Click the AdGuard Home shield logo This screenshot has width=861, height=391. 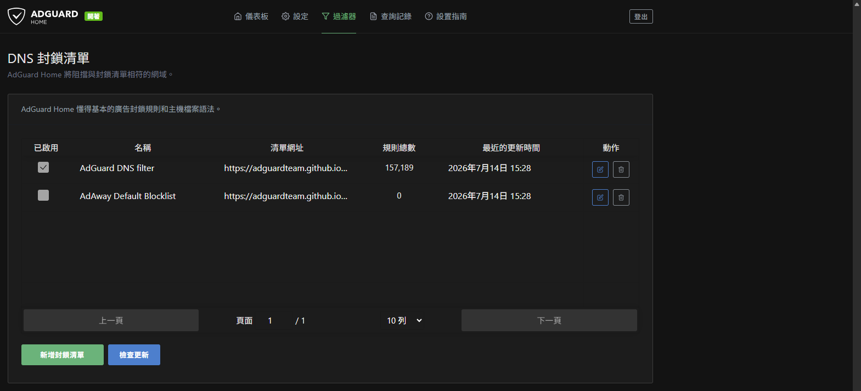[16, 16]
